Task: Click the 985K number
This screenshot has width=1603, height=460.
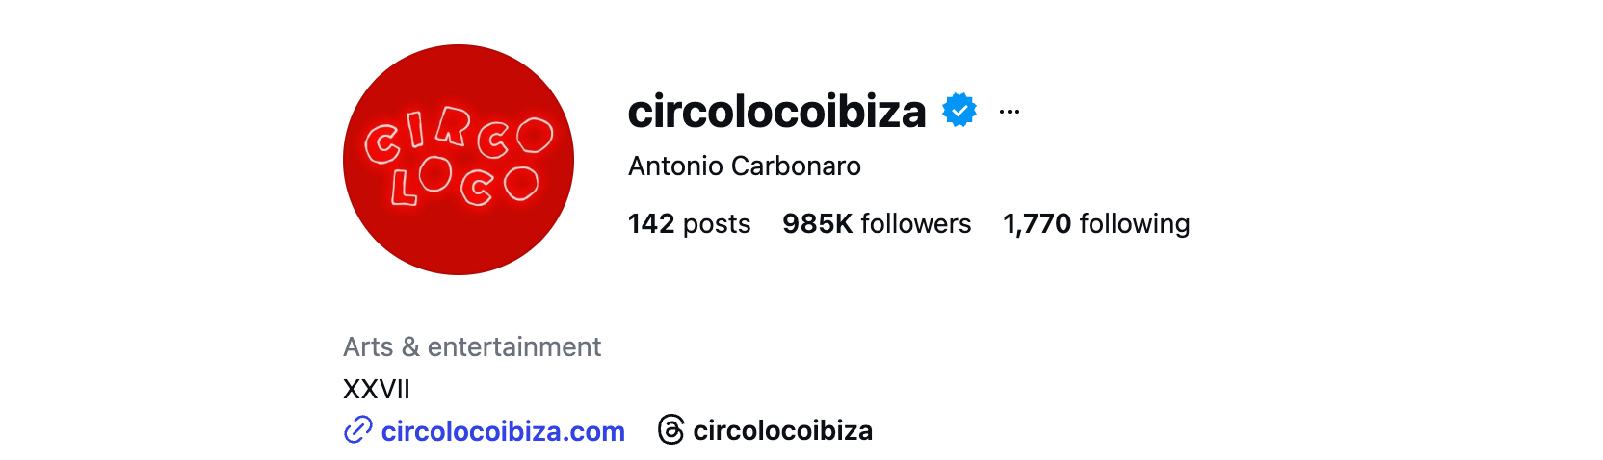Action: coord(818,223)
